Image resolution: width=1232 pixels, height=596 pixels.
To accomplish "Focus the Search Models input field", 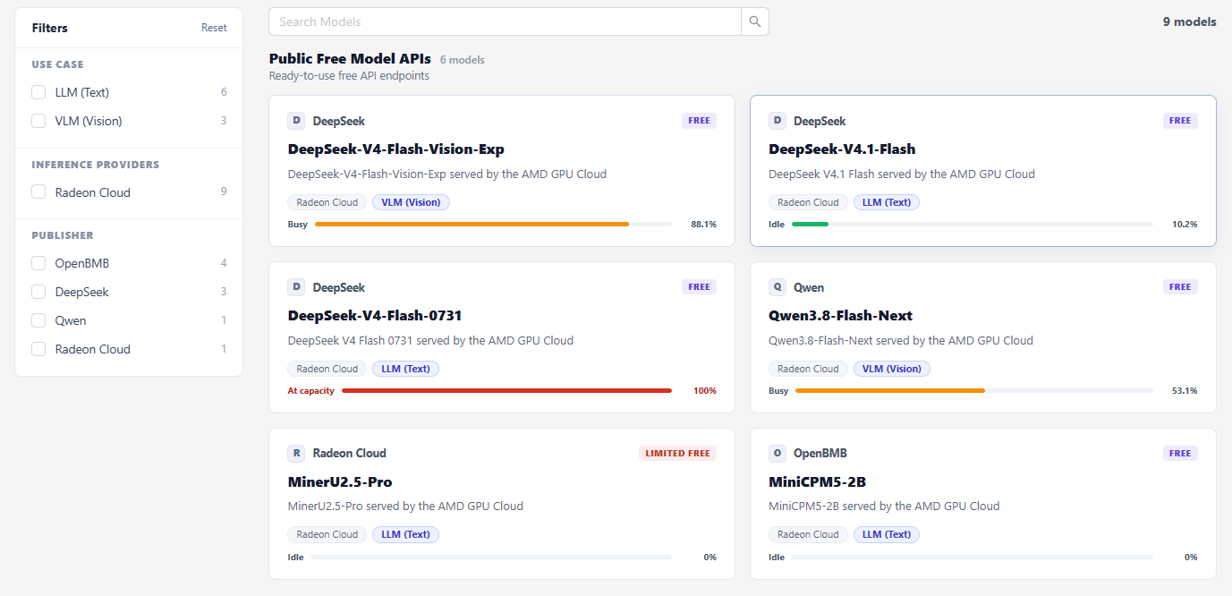I will pos(506,21).
